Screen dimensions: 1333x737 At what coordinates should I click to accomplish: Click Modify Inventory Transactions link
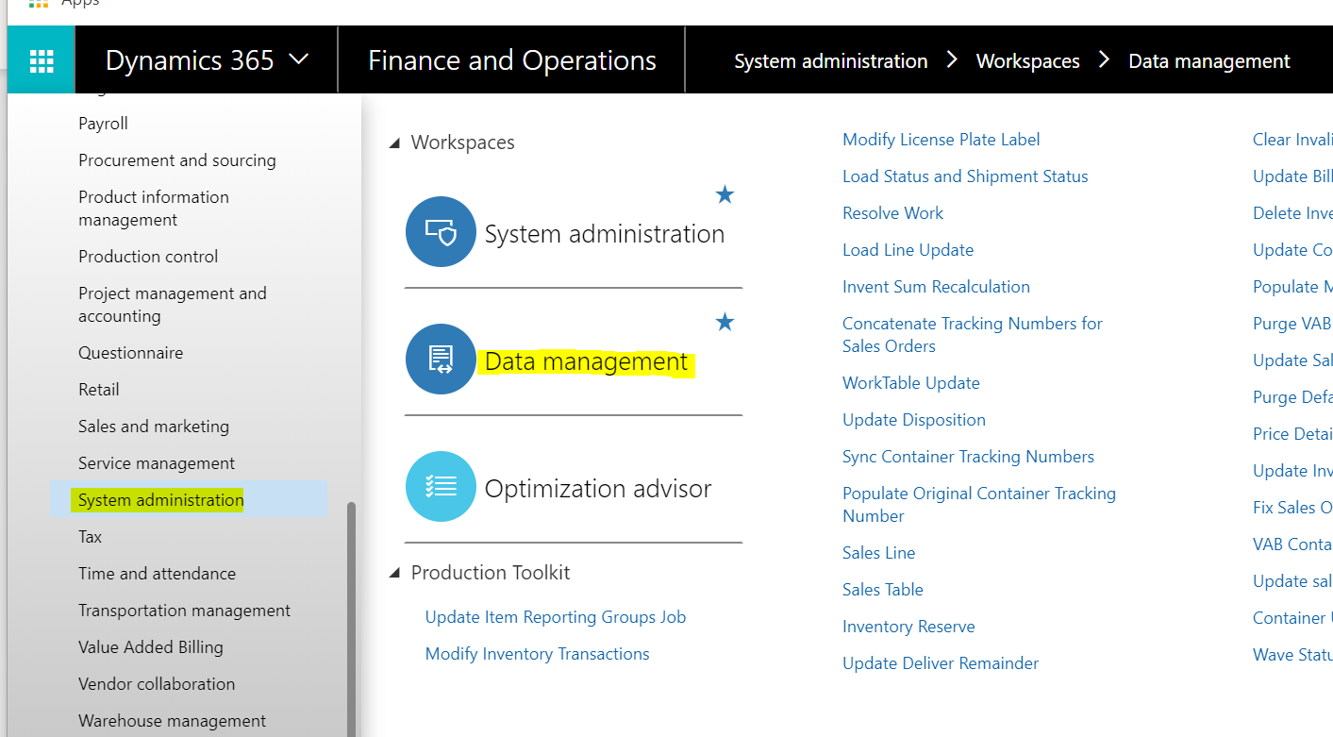click(x=537, y=653)
